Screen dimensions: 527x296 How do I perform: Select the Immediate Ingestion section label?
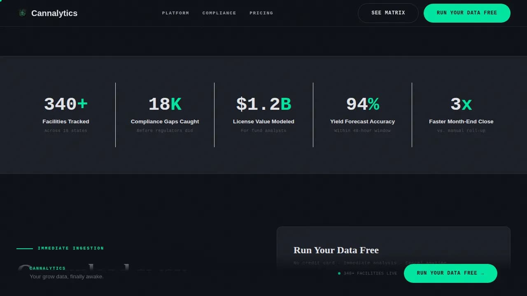(x=71, y=248)
